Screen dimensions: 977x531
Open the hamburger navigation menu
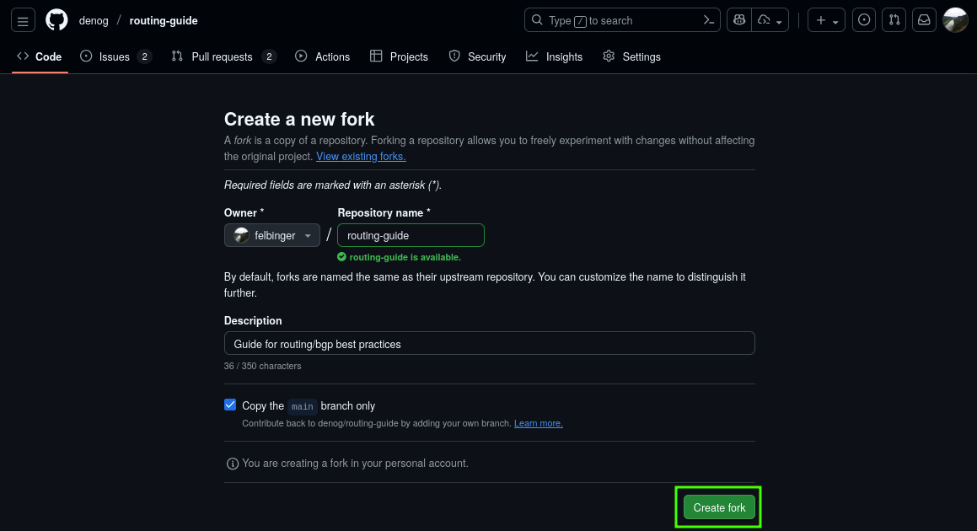[x=24, y=20]
